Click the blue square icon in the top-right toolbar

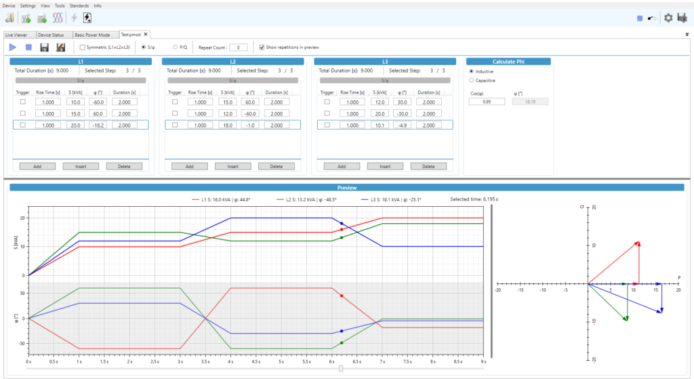point(640,18)
